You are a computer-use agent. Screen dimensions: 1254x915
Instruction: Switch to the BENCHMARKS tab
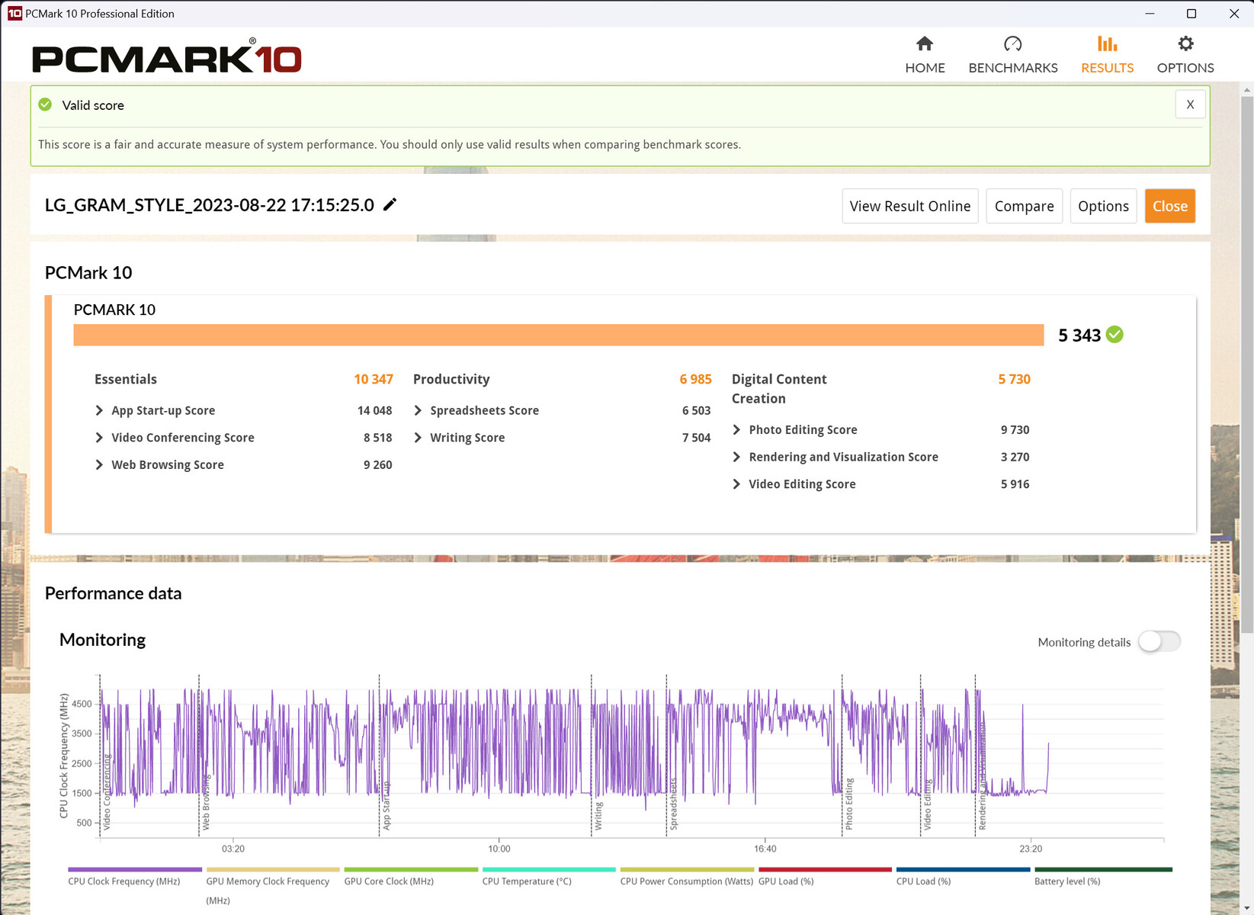[1012, 67]
